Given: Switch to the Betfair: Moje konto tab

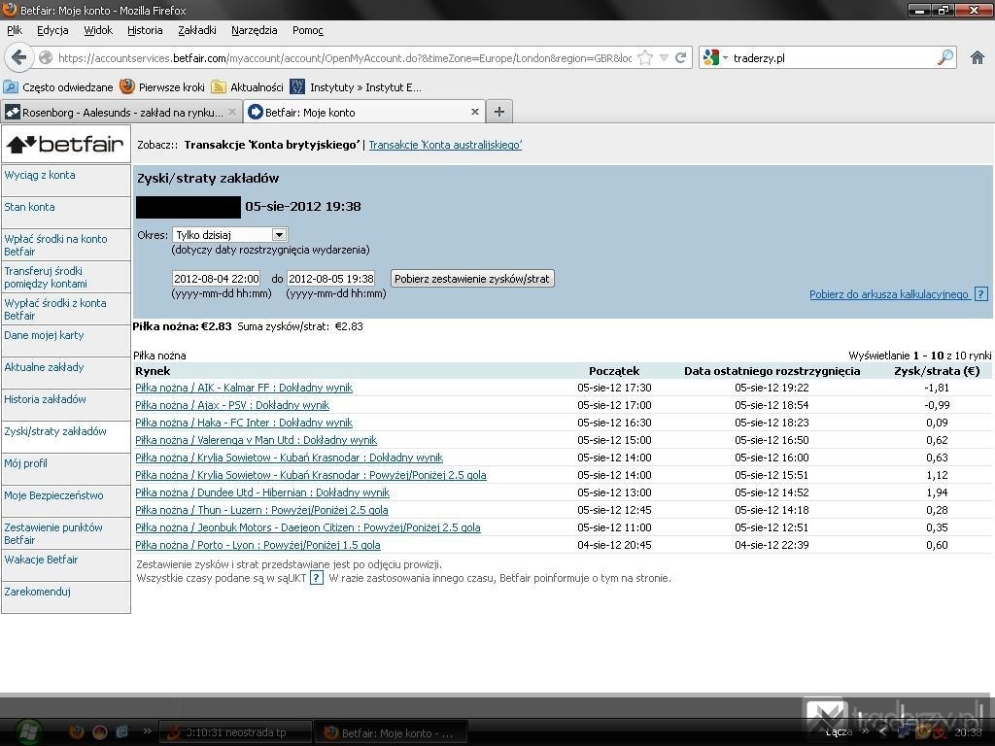Looking at the screenshot, I should [x=364, y=112].
